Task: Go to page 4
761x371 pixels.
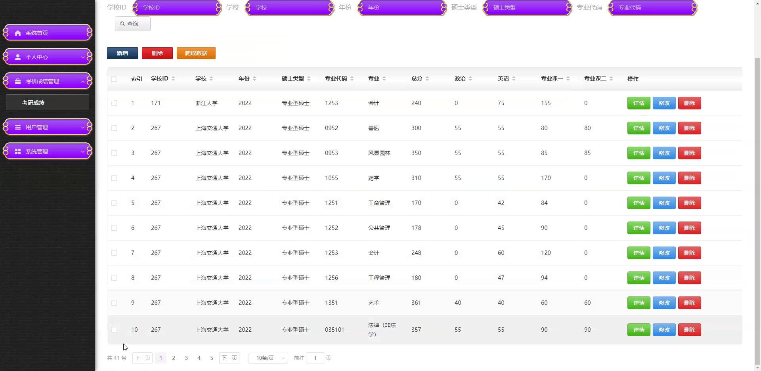Action: pos(199,358)
